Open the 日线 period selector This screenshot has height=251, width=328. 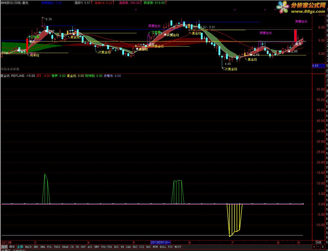(318, 242)
